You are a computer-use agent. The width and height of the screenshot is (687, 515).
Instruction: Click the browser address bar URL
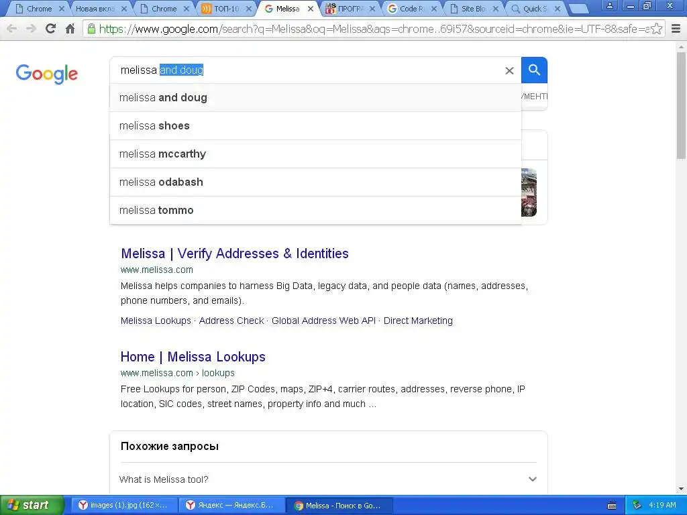pos(374,29)
